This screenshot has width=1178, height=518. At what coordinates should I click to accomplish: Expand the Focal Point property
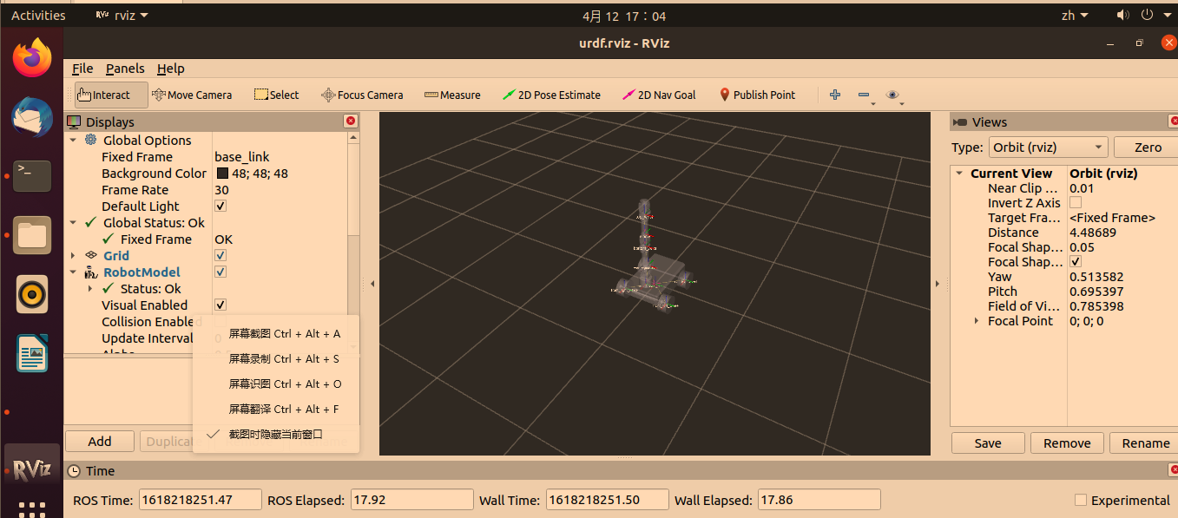pos(977,321)
